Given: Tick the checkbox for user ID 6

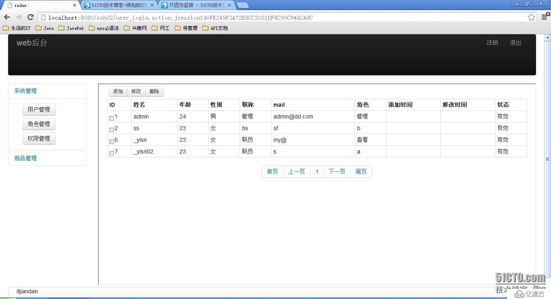Looking at the screenshot, I should (111, 142).
